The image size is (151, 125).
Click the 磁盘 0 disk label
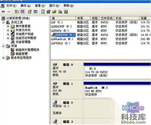click(68, 64)
